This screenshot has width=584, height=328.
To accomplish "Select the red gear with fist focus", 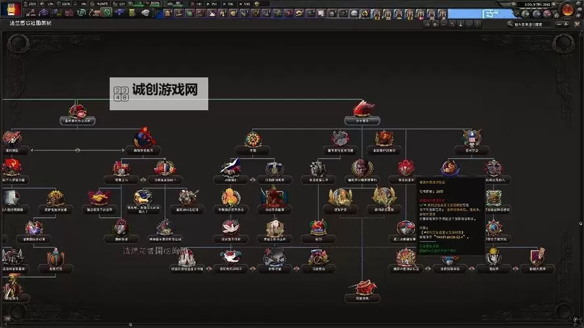I will [122, 230].
